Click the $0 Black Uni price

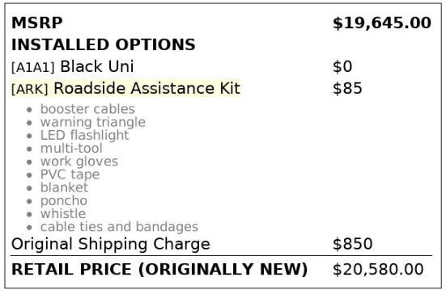pyautogui.click(x=342, y=67)
